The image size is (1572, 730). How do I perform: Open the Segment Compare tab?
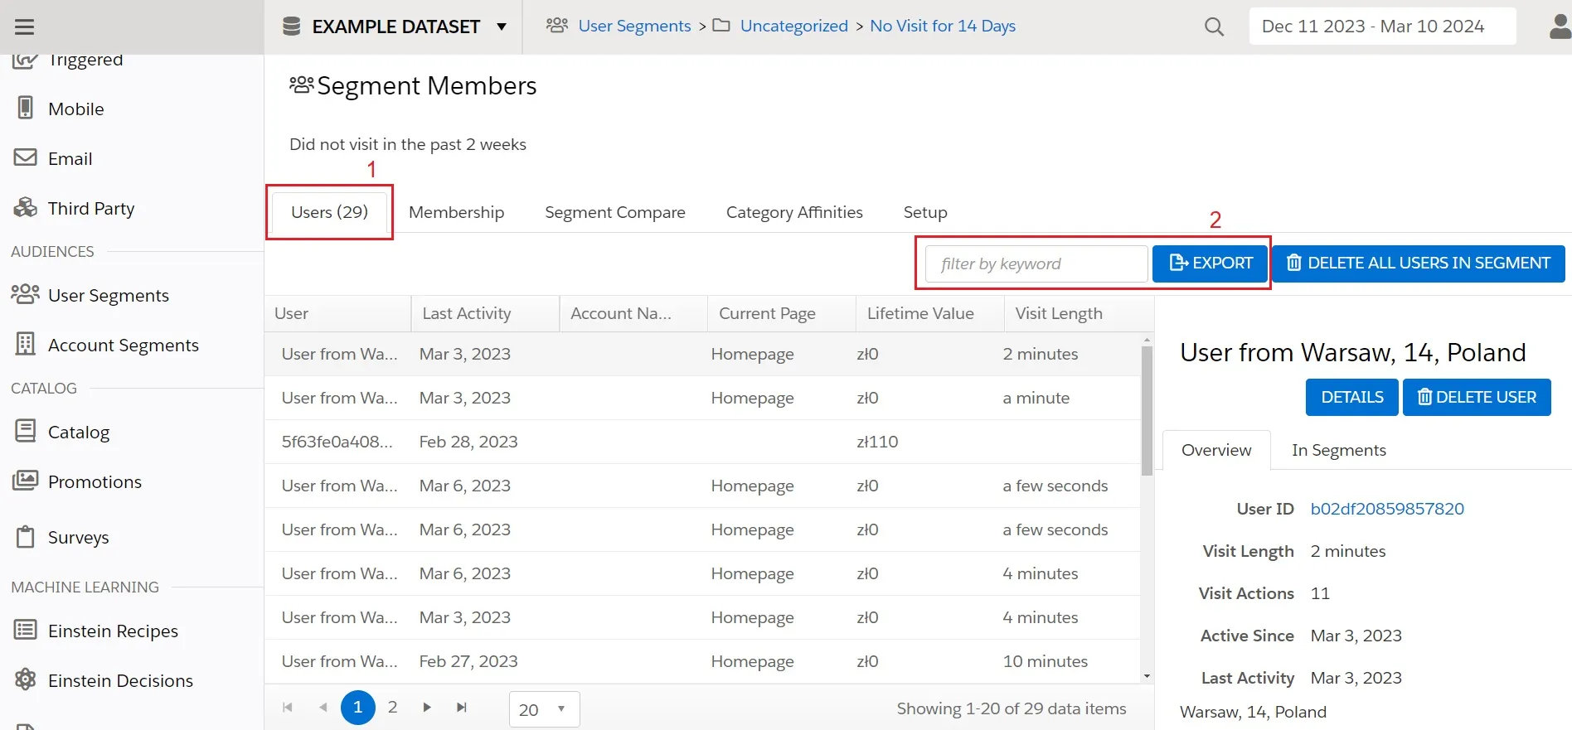click(x=614, y=212)
